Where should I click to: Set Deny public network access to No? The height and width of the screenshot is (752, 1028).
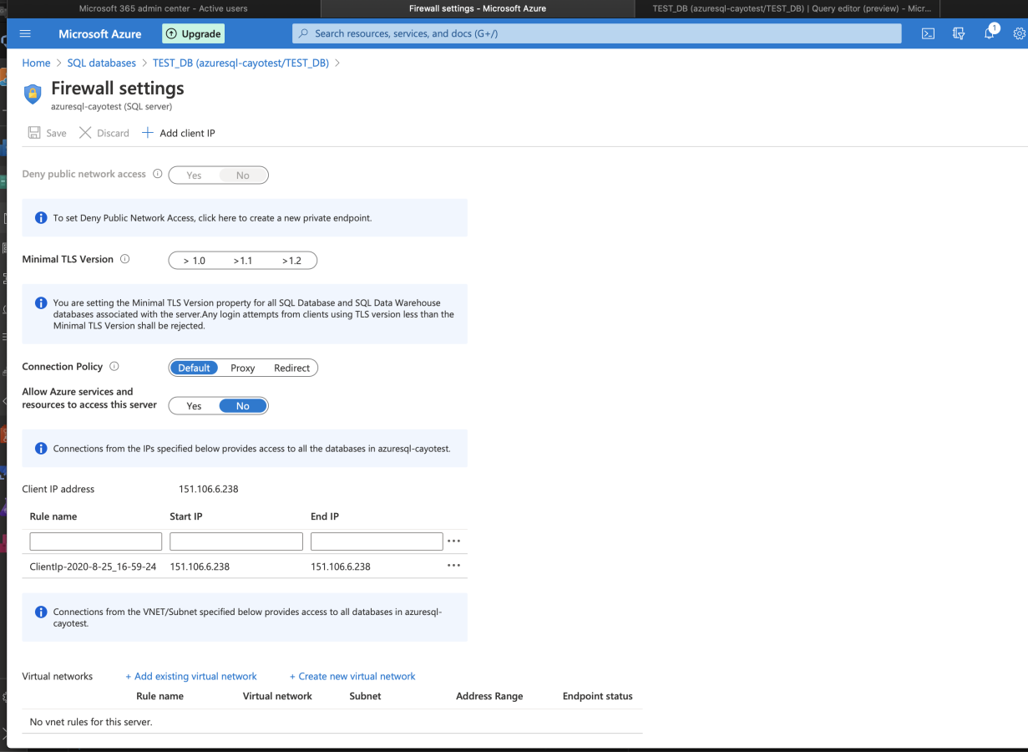(243, 175)
